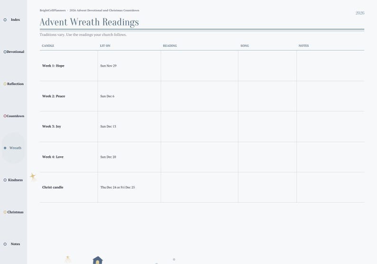Click the Song field for Week 2: Peace
This screenshot has height=264, width=377.
267,96
